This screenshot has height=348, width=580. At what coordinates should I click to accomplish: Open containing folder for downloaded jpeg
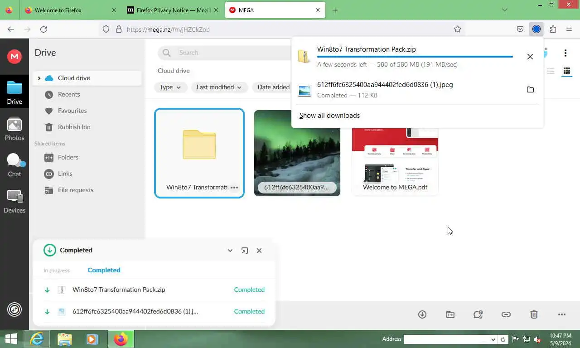530,90
